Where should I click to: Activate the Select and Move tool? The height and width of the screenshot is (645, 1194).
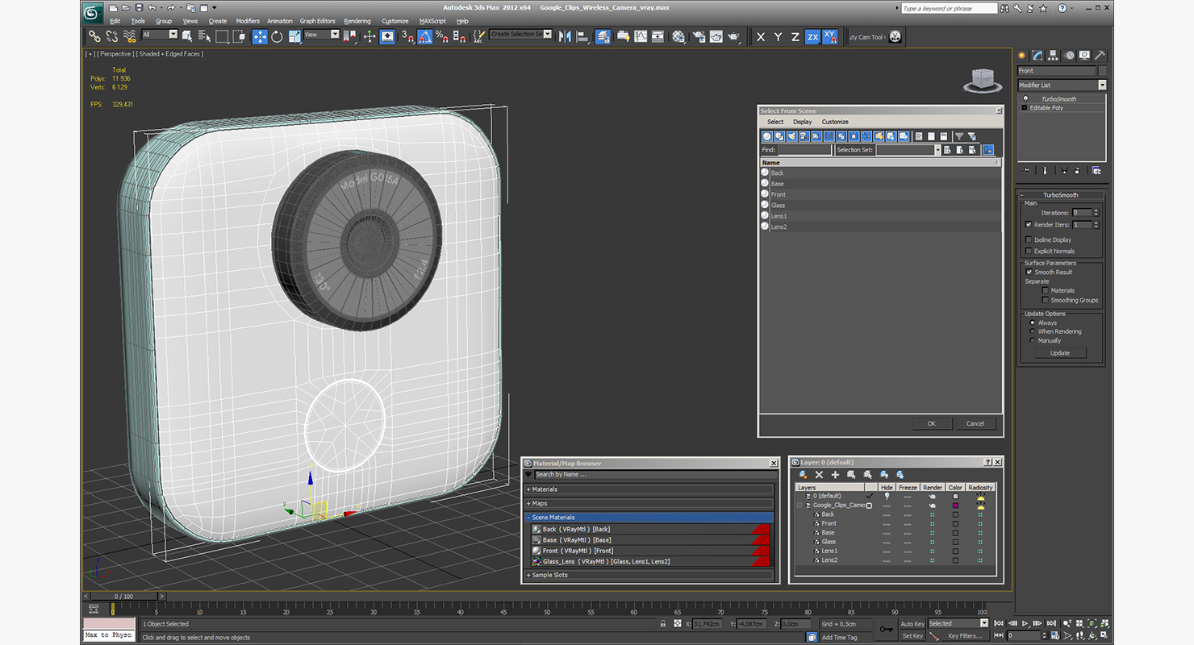259,36
